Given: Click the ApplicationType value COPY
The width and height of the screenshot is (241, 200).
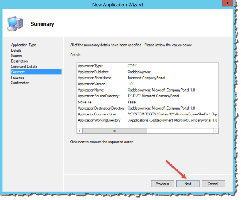Looking at the screenshot, I should coord(132,66).
